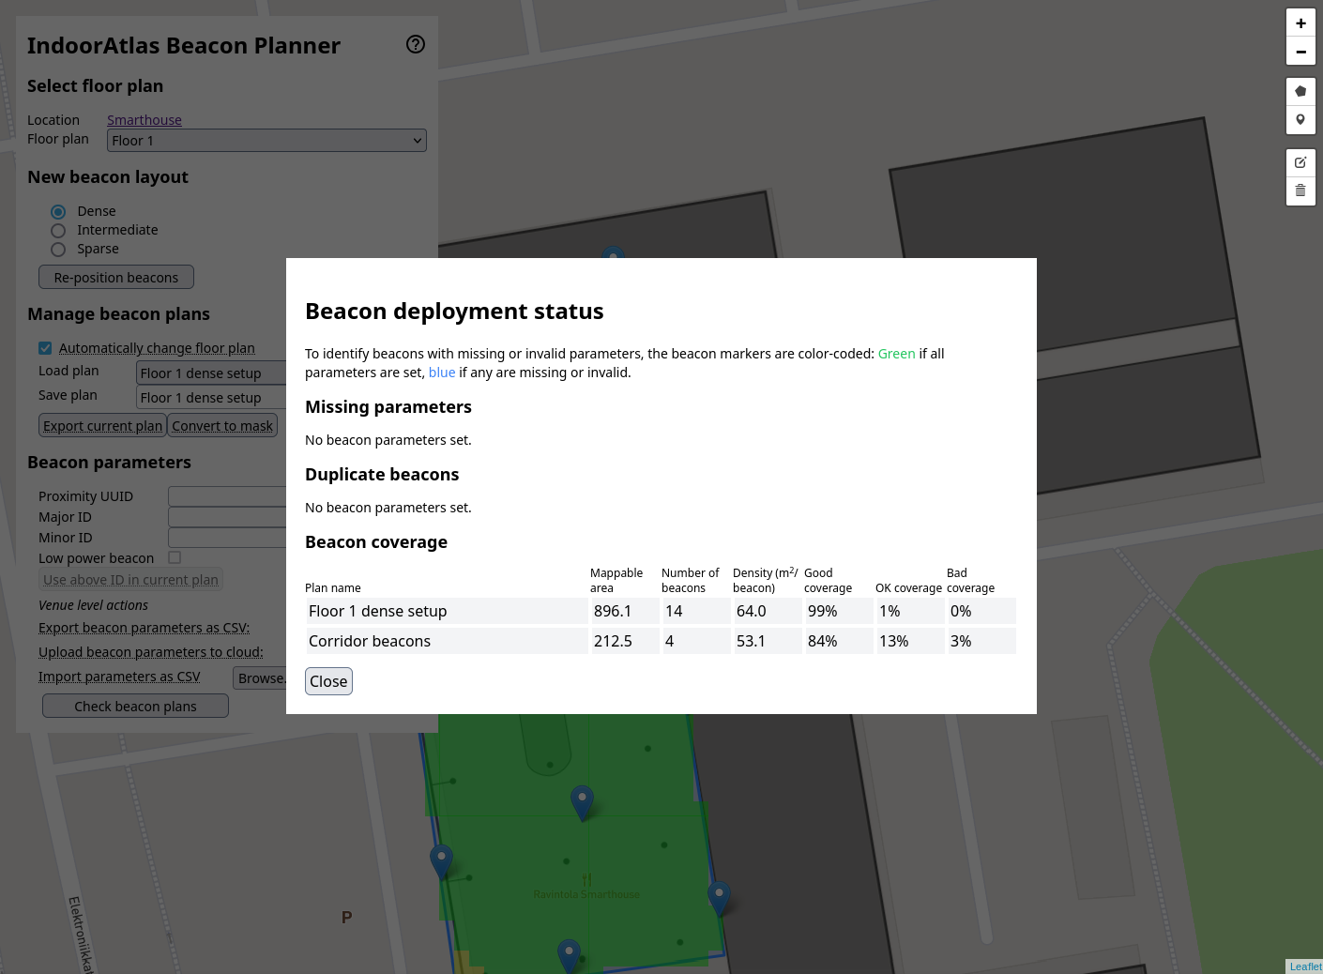Click the 'Plan name' column header
Image resolution: width=1323 pixels, height=974 pixels.
pyautogui.click(x=333, y=588)
